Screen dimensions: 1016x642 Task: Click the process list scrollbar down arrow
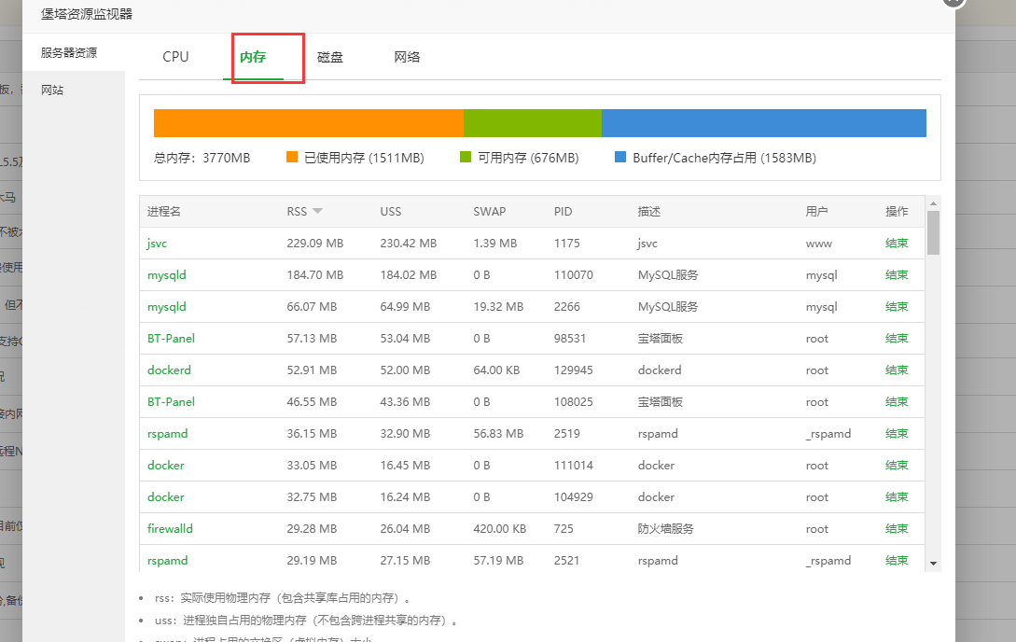[933, 564]
